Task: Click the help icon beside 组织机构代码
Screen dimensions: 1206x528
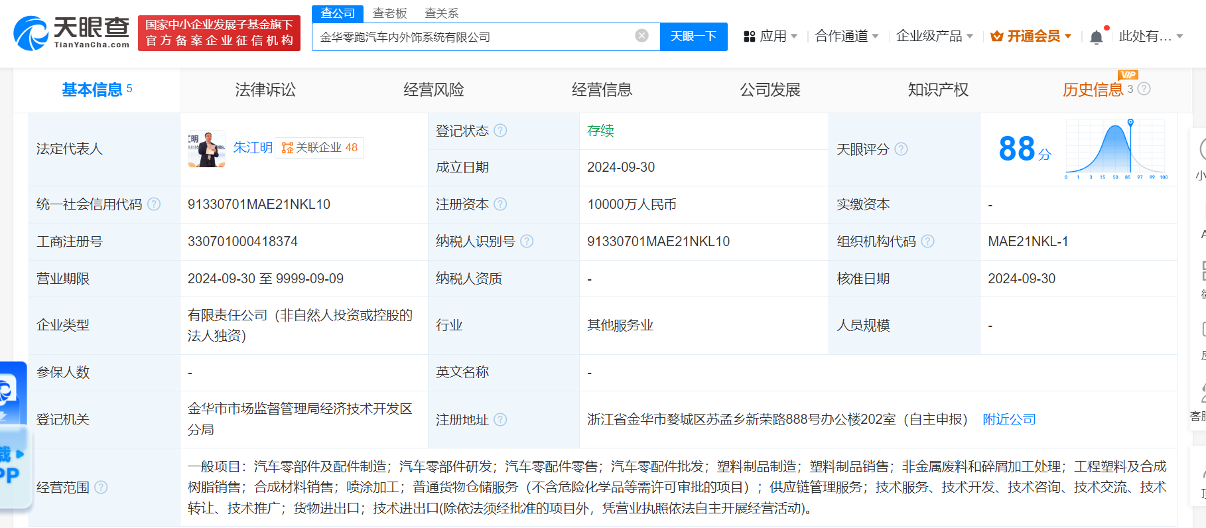Action: click(927, 241)
